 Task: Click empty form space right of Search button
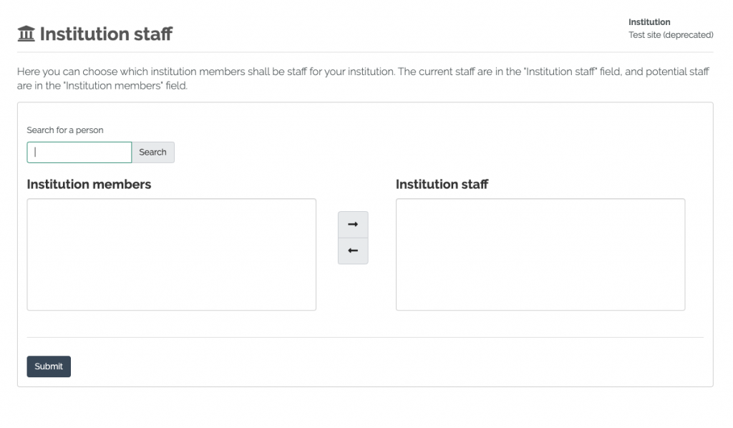[x=429, y=152]
